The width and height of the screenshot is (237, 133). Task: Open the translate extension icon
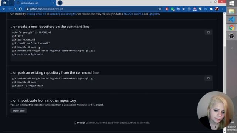coord(178,9)
